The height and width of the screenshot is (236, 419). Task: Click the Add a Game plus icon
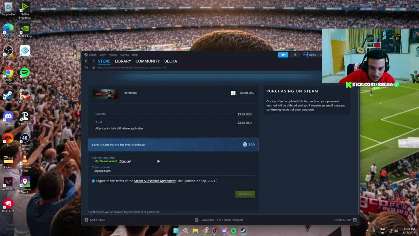(86, 220)
